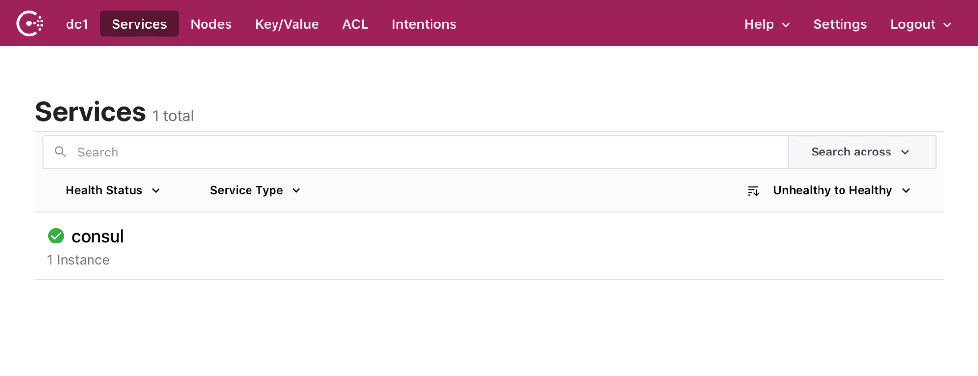Expand the Help menu
Image resolution: width=978 pixels, height=376 pixels.
coord(766,24)
